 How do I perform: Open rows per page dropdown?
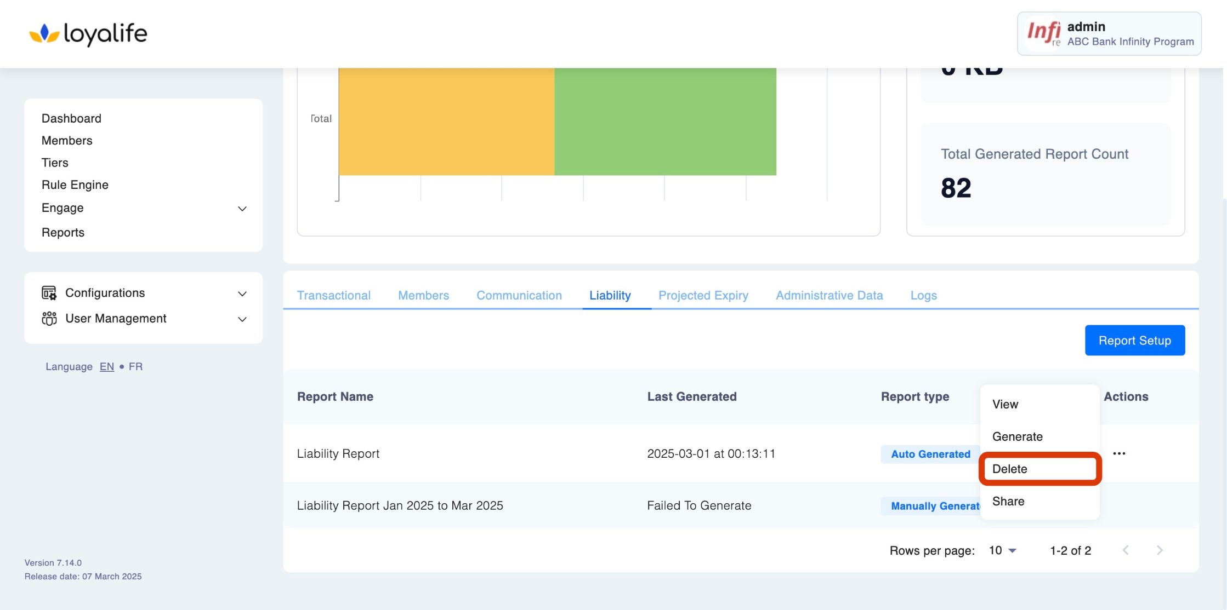click(1003, 550)
